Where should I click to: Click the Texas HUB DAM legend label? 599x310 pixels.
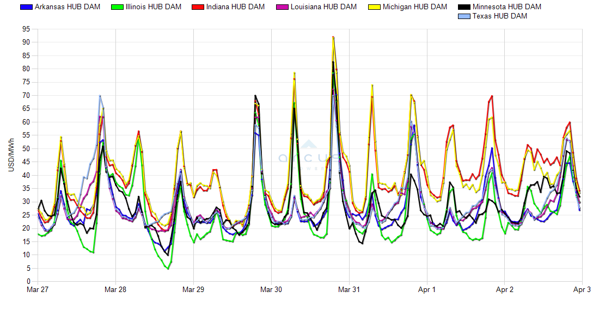pyautogui.click(x=500, y=16)
